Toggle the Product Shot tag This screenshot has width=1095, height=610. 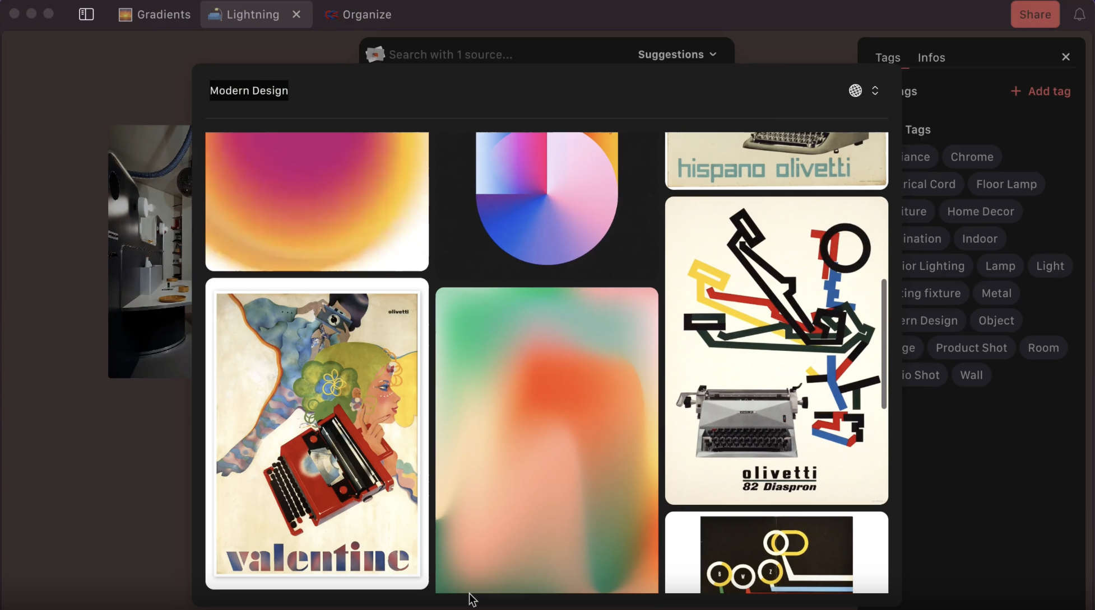point(971,348)
